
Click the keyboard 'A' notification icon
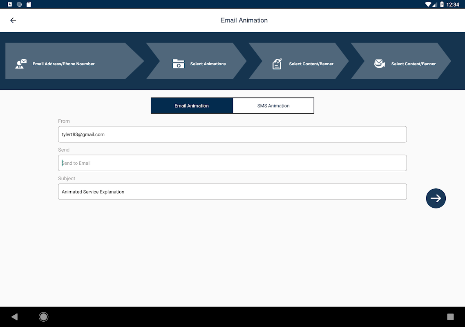[10, 4]
